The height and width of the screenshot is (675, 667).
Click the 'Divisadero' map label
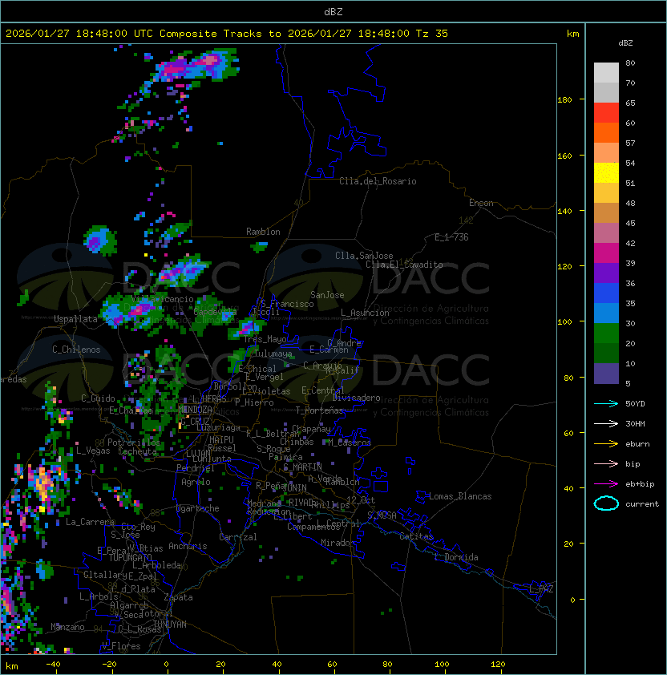tap(356, 398)
